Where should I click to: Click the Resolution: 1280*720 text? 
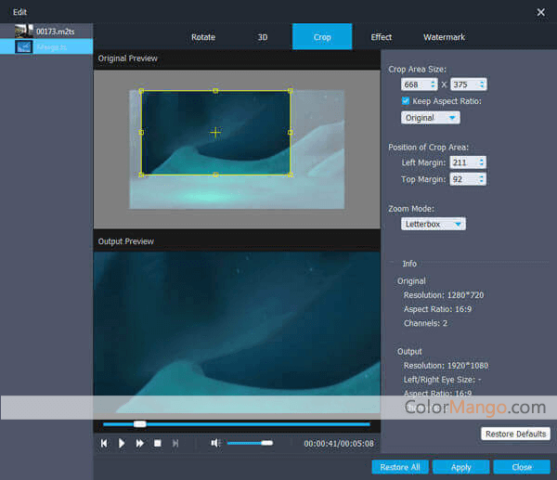pyautogui.click(x=444, y=295)
